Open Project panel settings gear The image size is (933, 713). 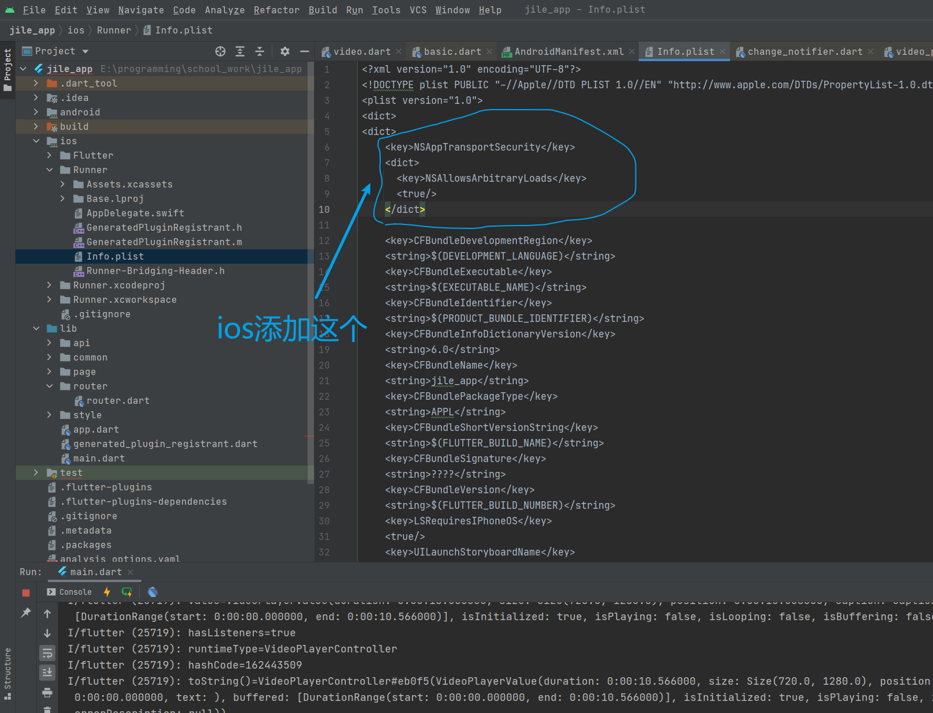tap(285, 51)
